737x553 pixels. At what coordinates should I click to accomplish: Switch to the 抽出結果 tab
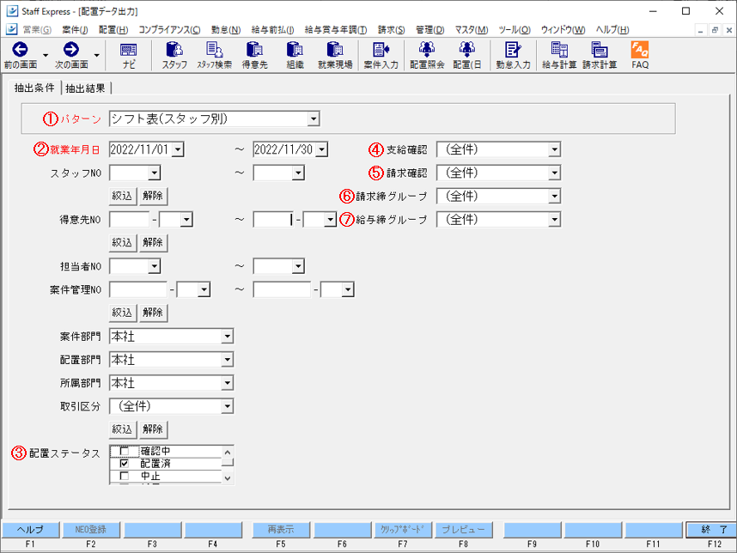click(x=86, y=88)
